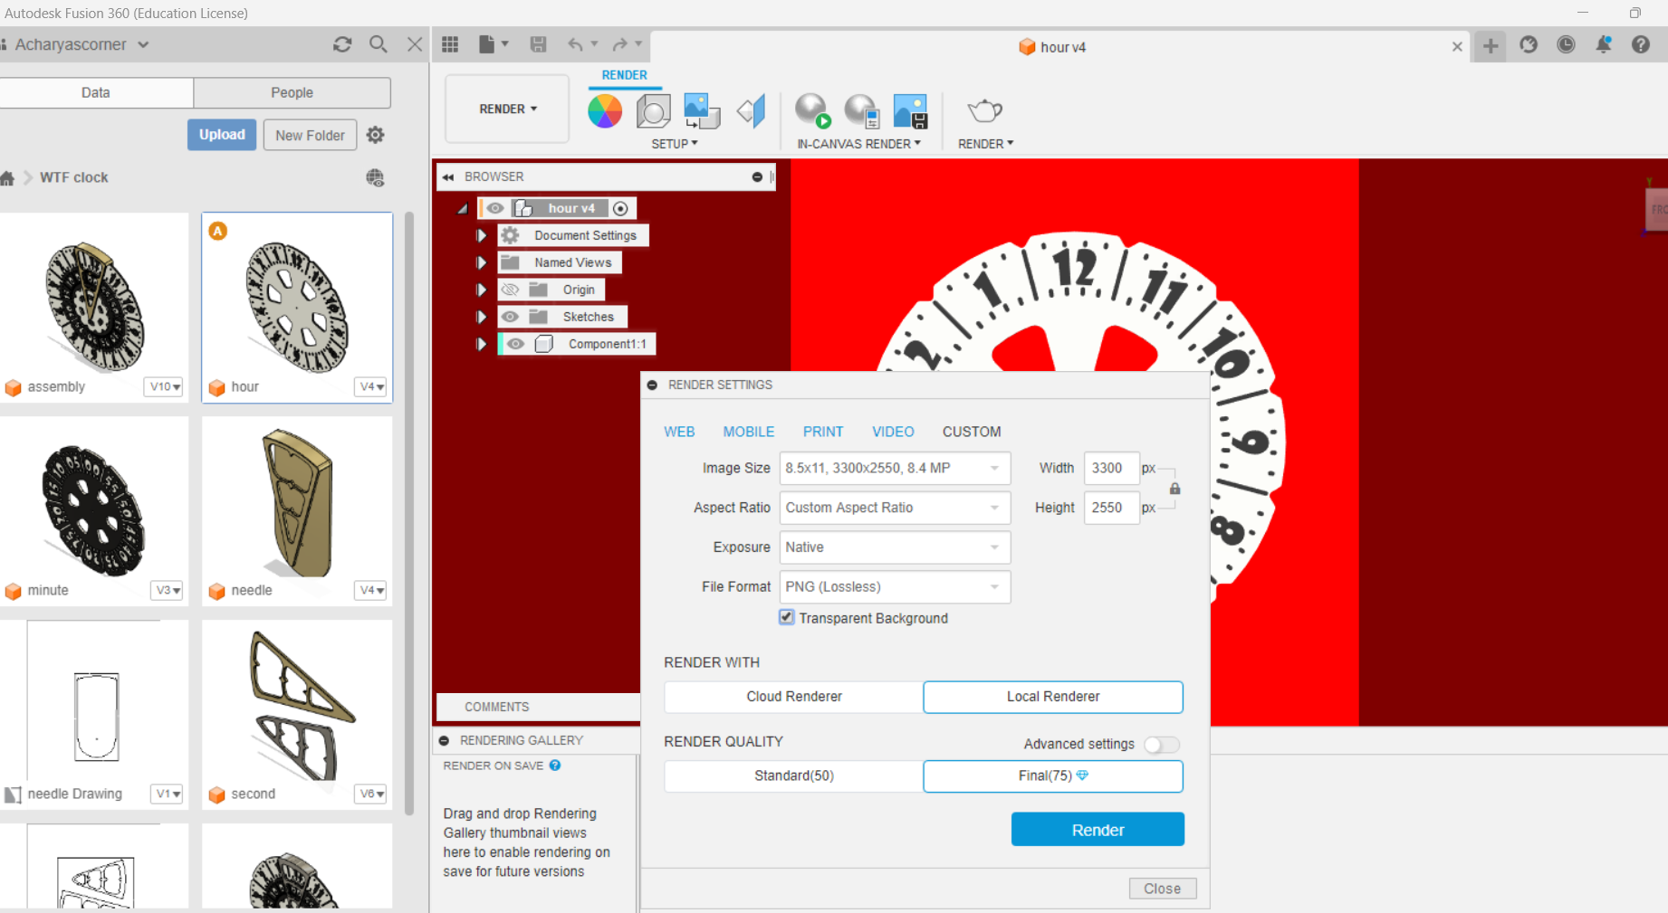Screen dimensions: 1668x913
Task: Expand the Sketches folder in the Browser
Action: coord(481,317)
